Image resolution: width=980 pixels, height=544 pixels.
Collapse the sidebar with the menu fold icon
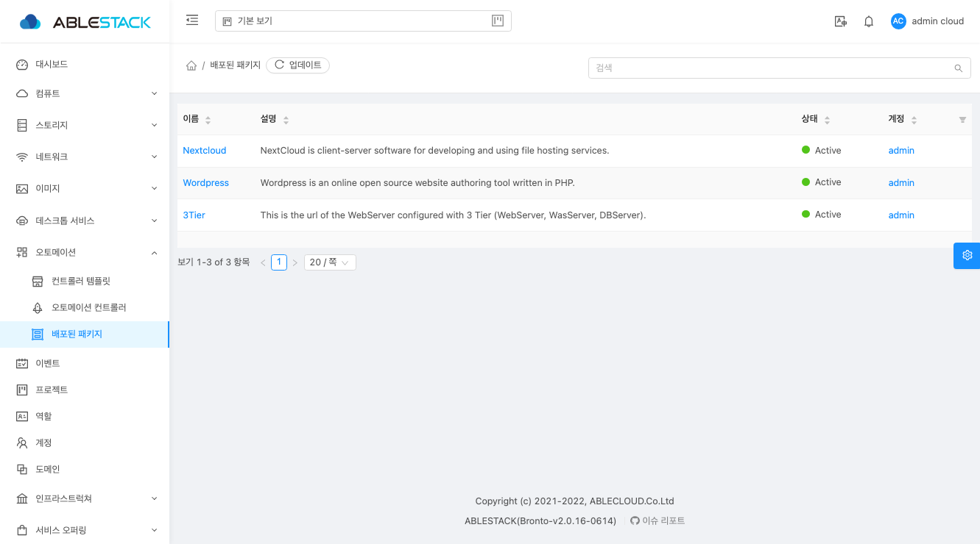point(192,21)
